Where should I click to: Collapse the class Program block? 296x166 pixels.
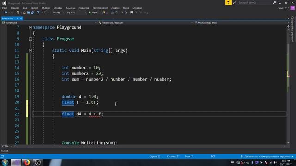tap(30, 39)
